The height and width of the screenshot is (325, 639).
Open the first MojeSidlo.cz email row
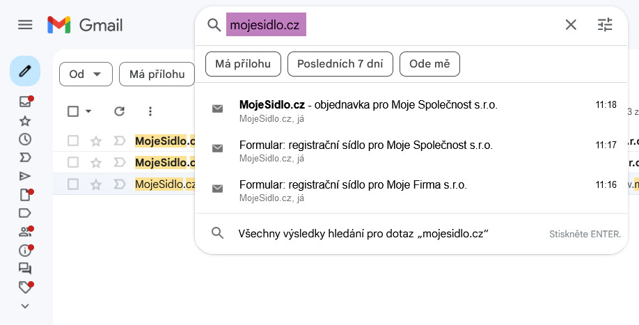[x=165, y=141]
